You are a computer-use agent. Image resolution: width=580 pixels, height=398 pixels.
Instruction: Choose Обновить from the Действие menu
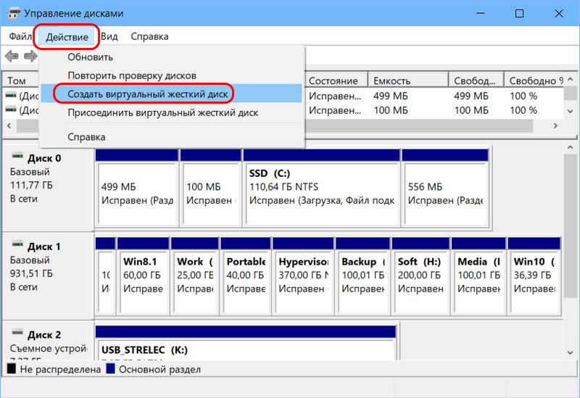tap(172, 57)
